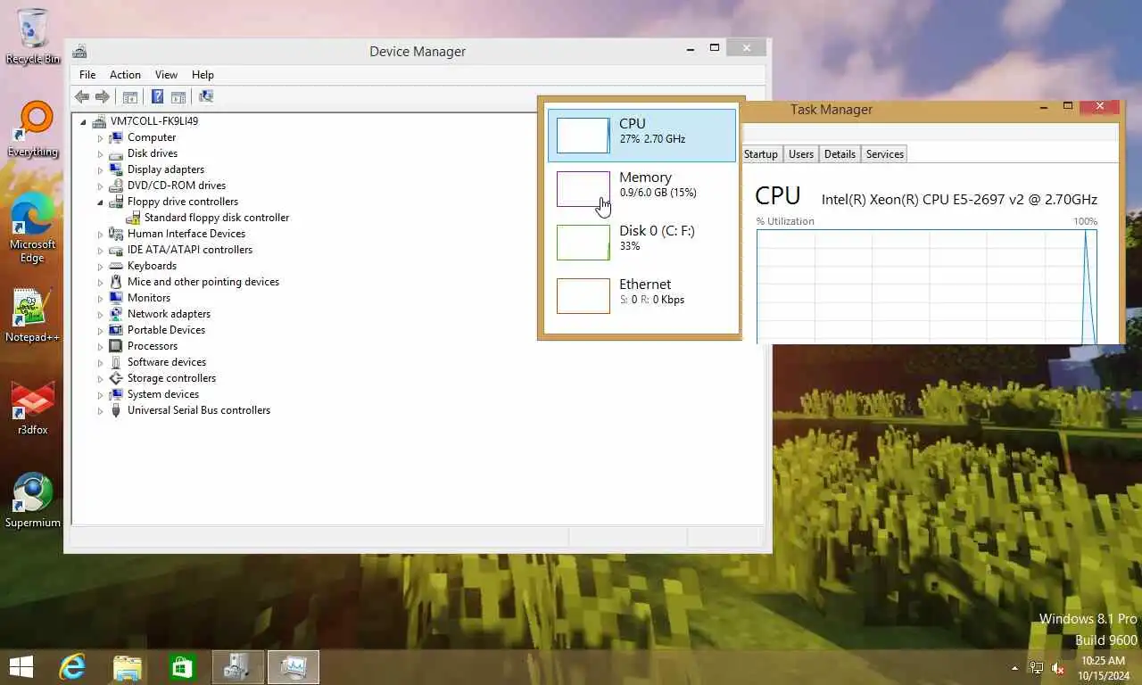This screenshot has height=685, width=1142.
Task: Select CPU in Task Manager performance list
Action: [x=641, y=136]
